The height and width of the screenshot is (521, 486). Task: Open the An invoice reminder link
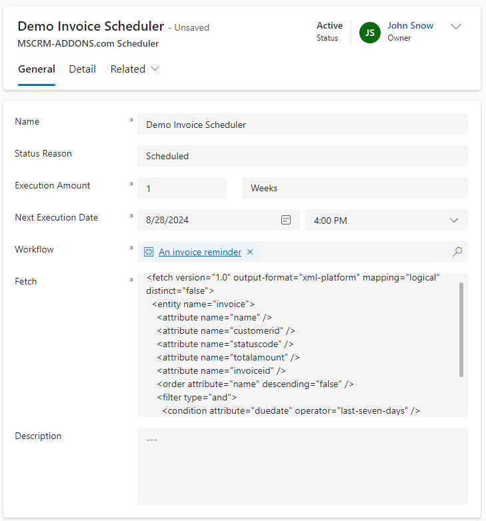[200, 252]
